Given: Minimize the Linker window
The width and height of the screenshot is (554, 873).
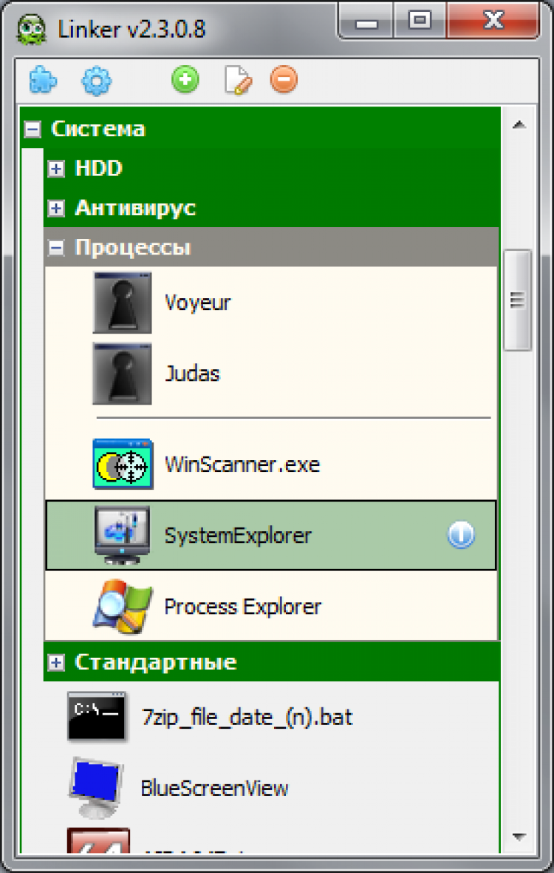Looking at the screenshot, I should pos(366,21).
